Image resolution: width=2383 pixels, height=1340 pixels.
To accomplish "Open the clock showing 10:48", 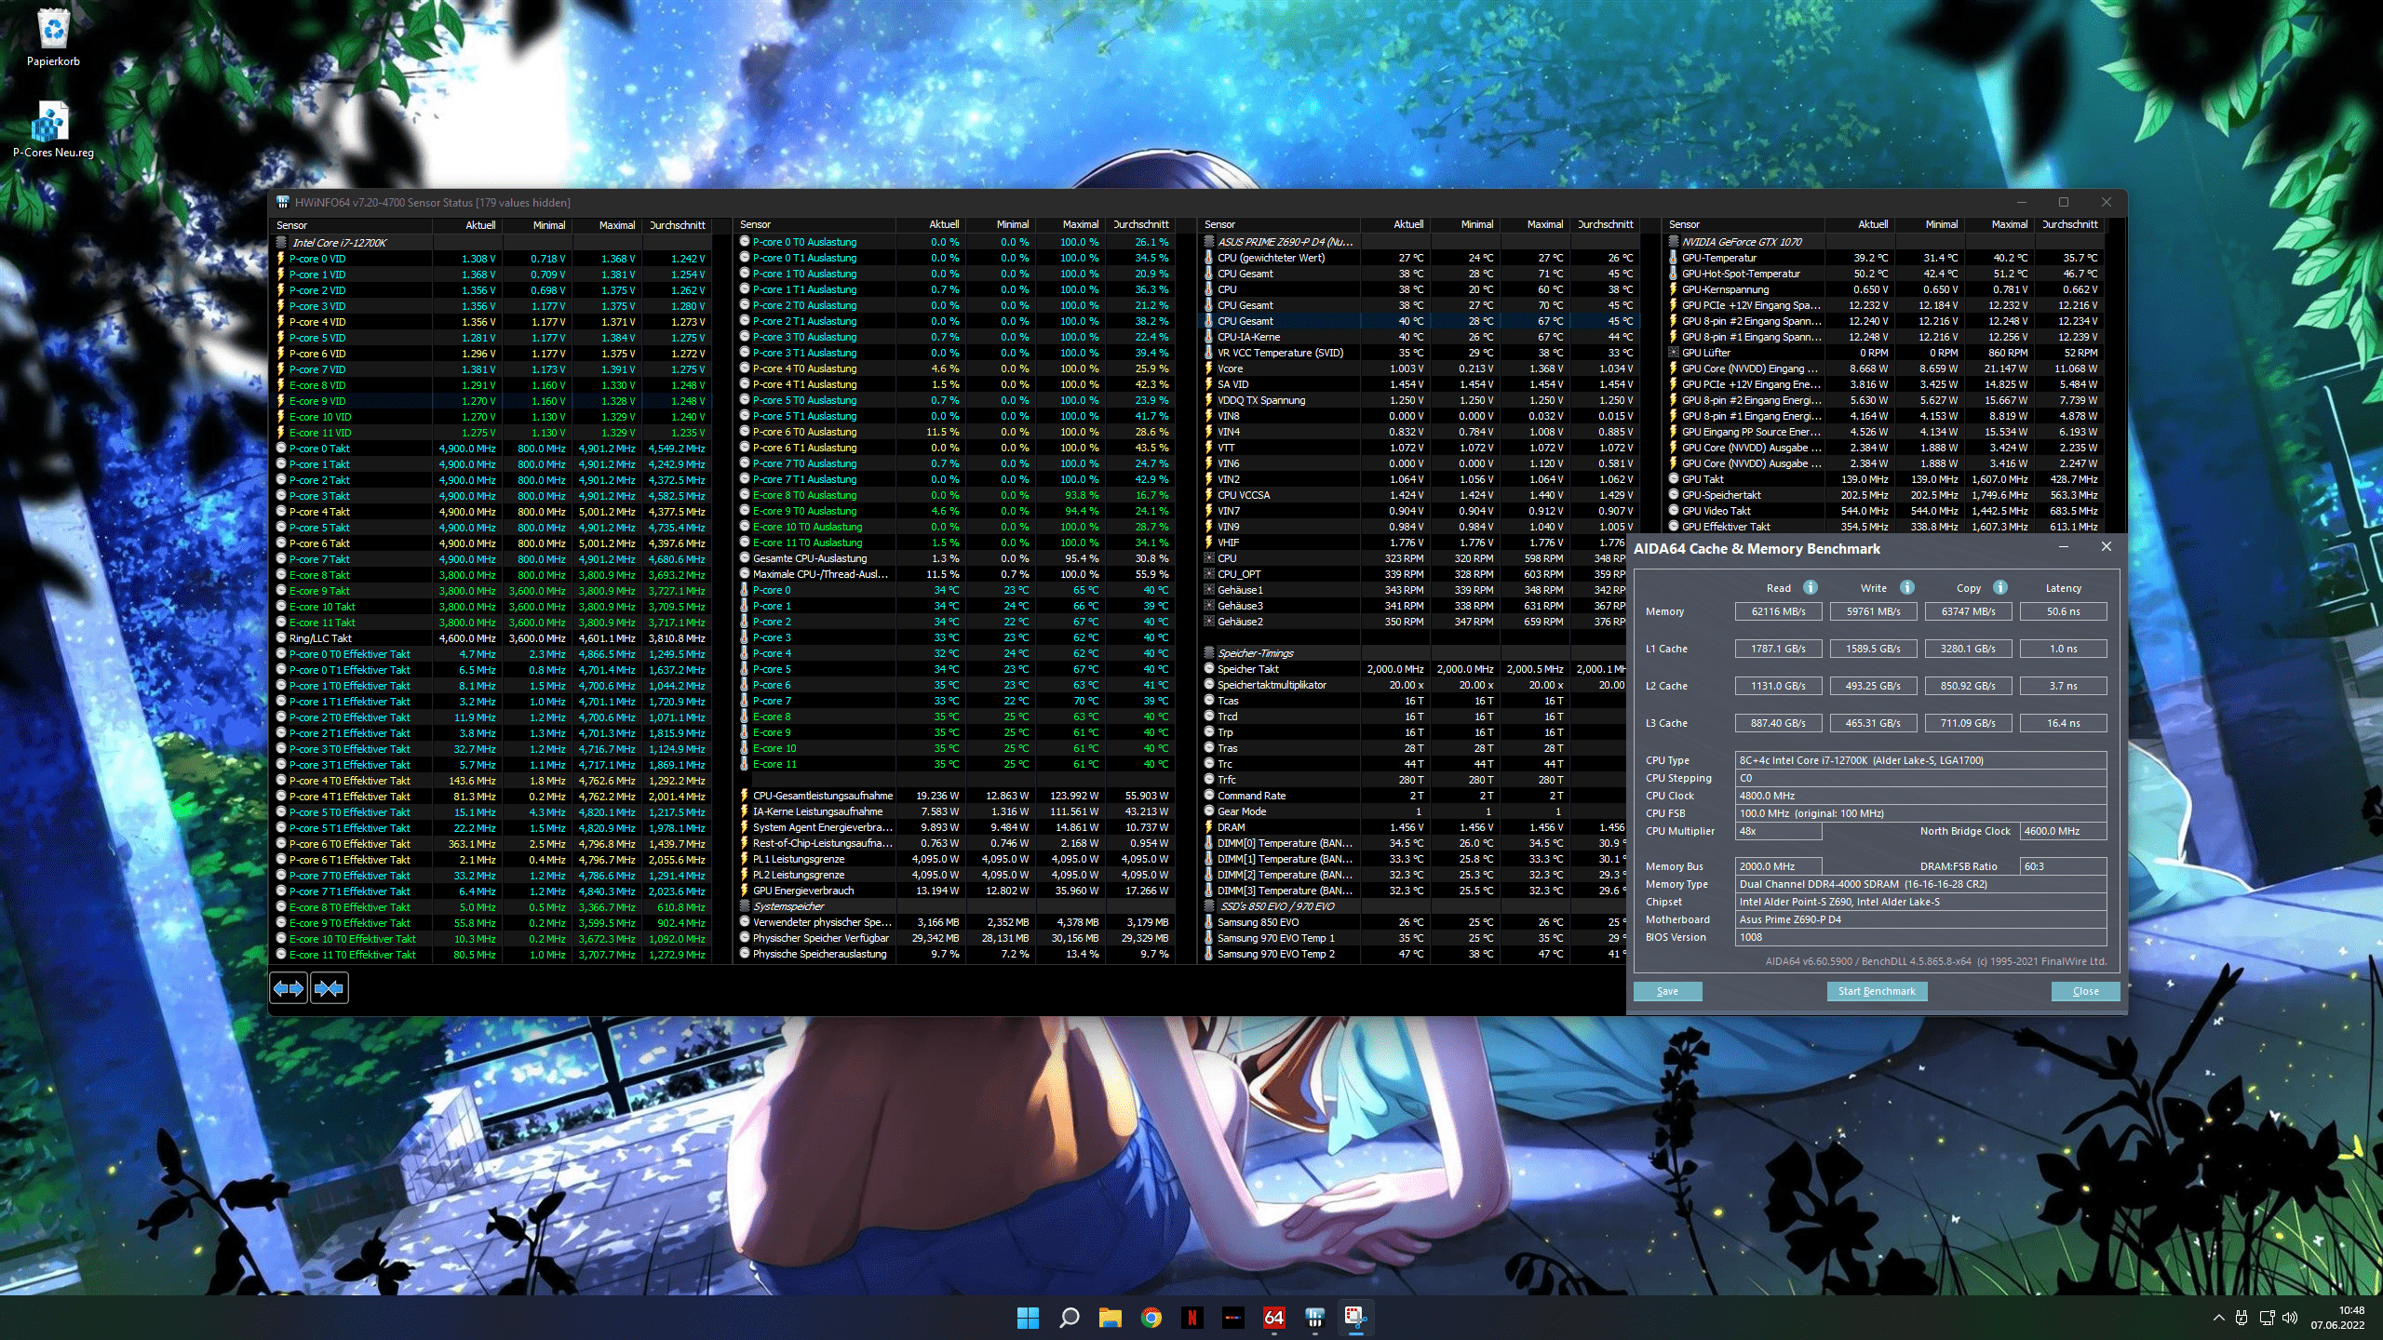I will pyautogui.click(x=2337, y=1318).
